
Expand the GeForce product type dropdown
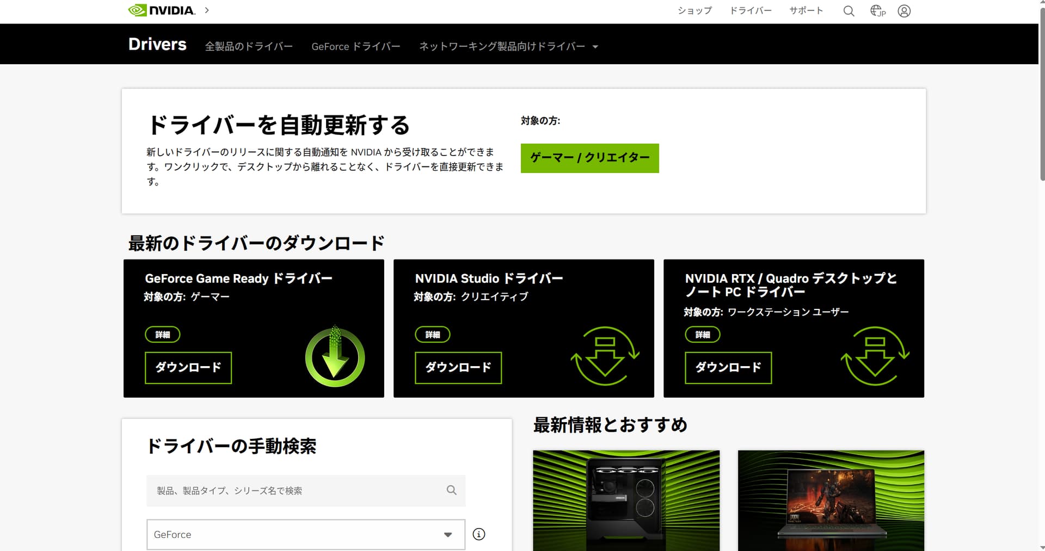(306, 535)
